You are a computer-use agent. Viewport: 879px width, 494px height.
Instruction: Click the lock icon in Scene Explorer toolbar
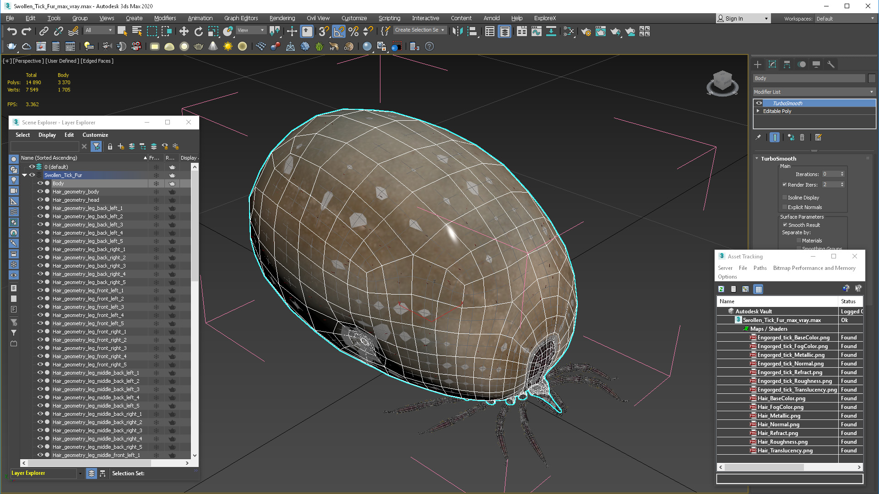pyautogui.click(x=110, y=146)
